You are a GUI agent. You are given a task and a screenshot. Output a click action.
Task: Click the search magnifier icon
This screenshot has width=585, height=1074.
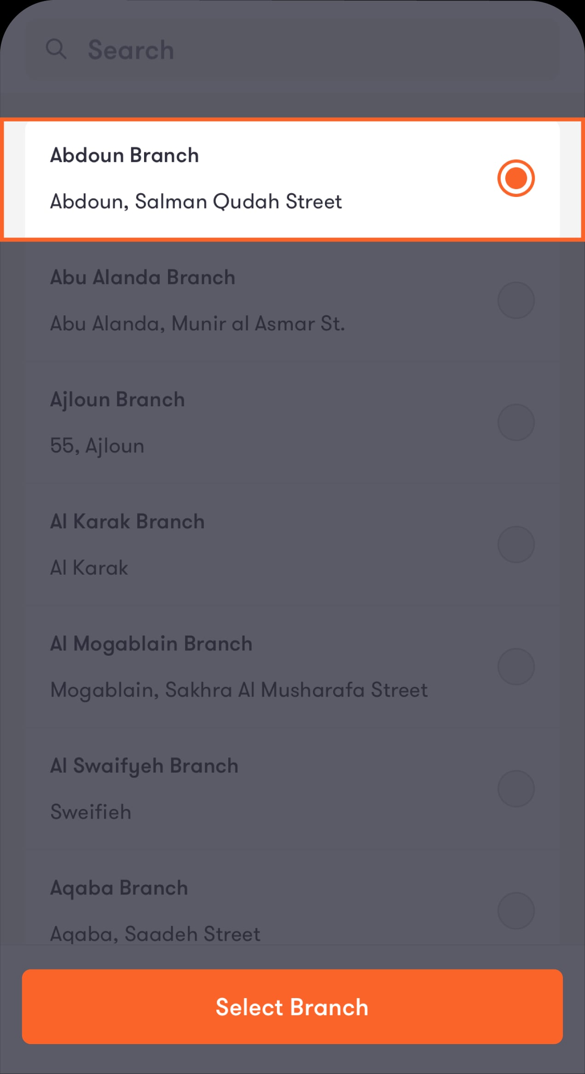(x=56, y=49)
